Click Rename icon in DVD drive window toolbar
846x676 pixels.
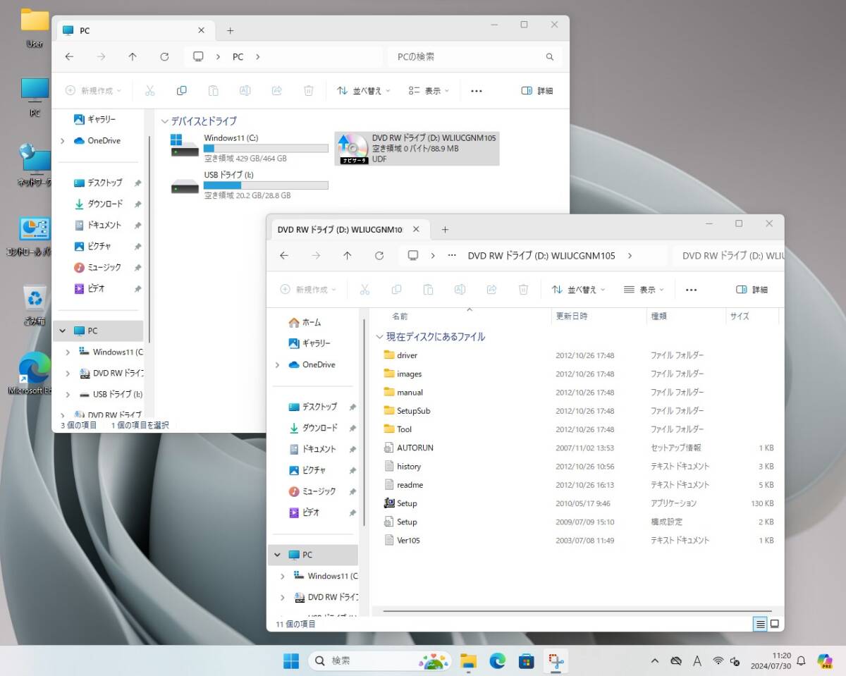(460, 290)
